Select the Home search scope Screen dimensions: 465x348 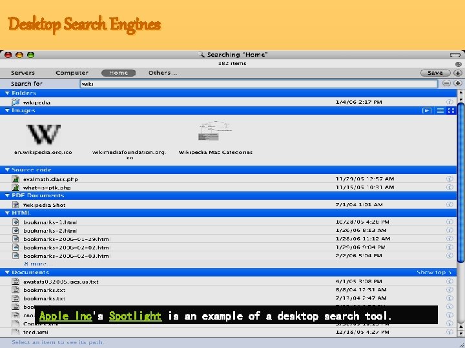click(x=118, y=73)
